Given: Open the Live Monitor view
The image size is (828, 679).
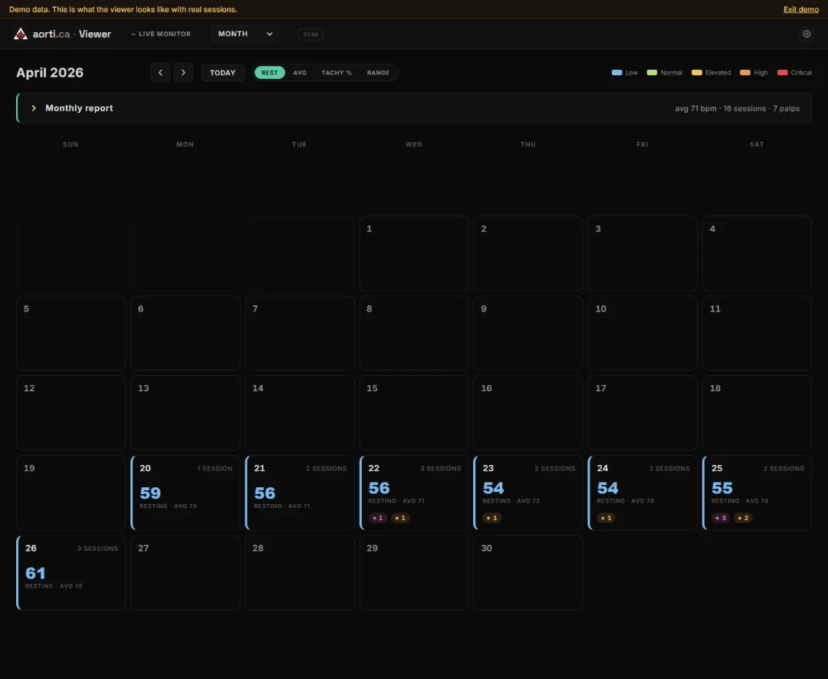Looking at the screenshot, I should click(161, 34).
